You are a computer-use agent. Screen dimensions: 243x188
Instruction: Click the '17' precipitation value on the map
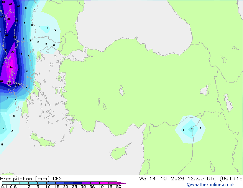coord(21,54)
